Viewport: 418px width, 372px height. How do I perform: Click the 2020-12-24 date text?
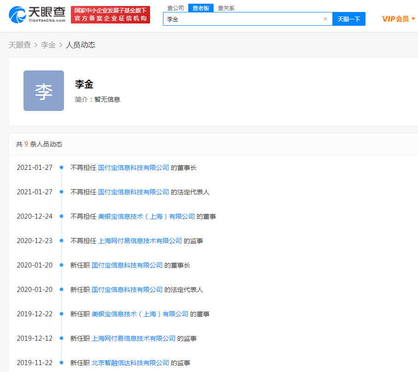[35, 216]
